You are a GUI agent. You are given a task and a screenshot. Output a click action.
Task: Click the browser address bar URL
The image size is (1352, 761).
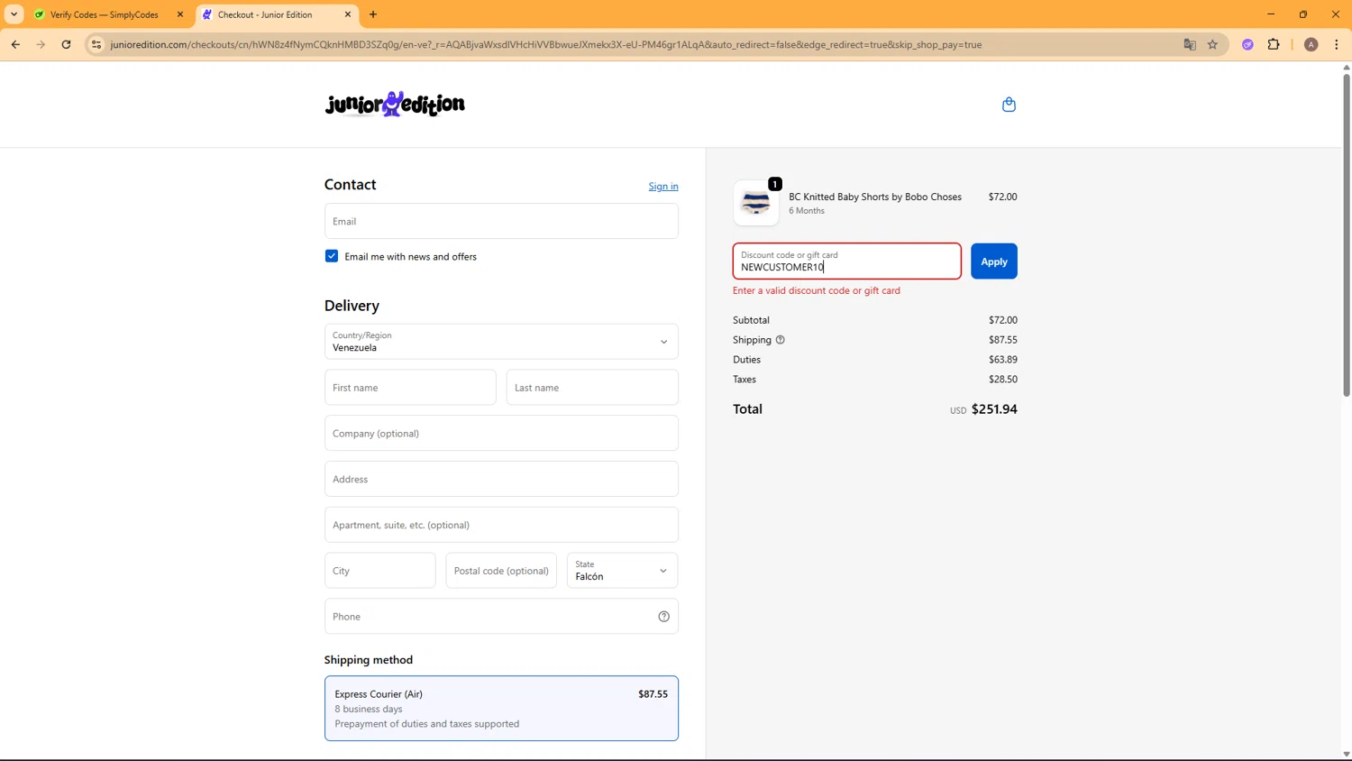[546, 44]
